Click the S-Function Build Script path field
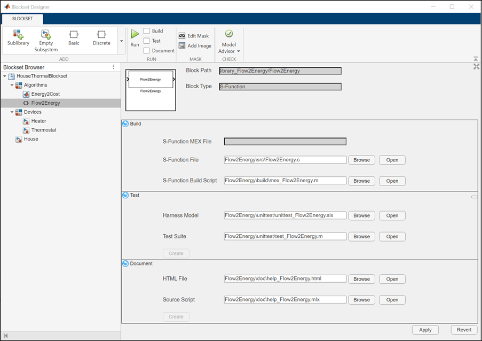The image size is (482, 341). coord(285,181)
